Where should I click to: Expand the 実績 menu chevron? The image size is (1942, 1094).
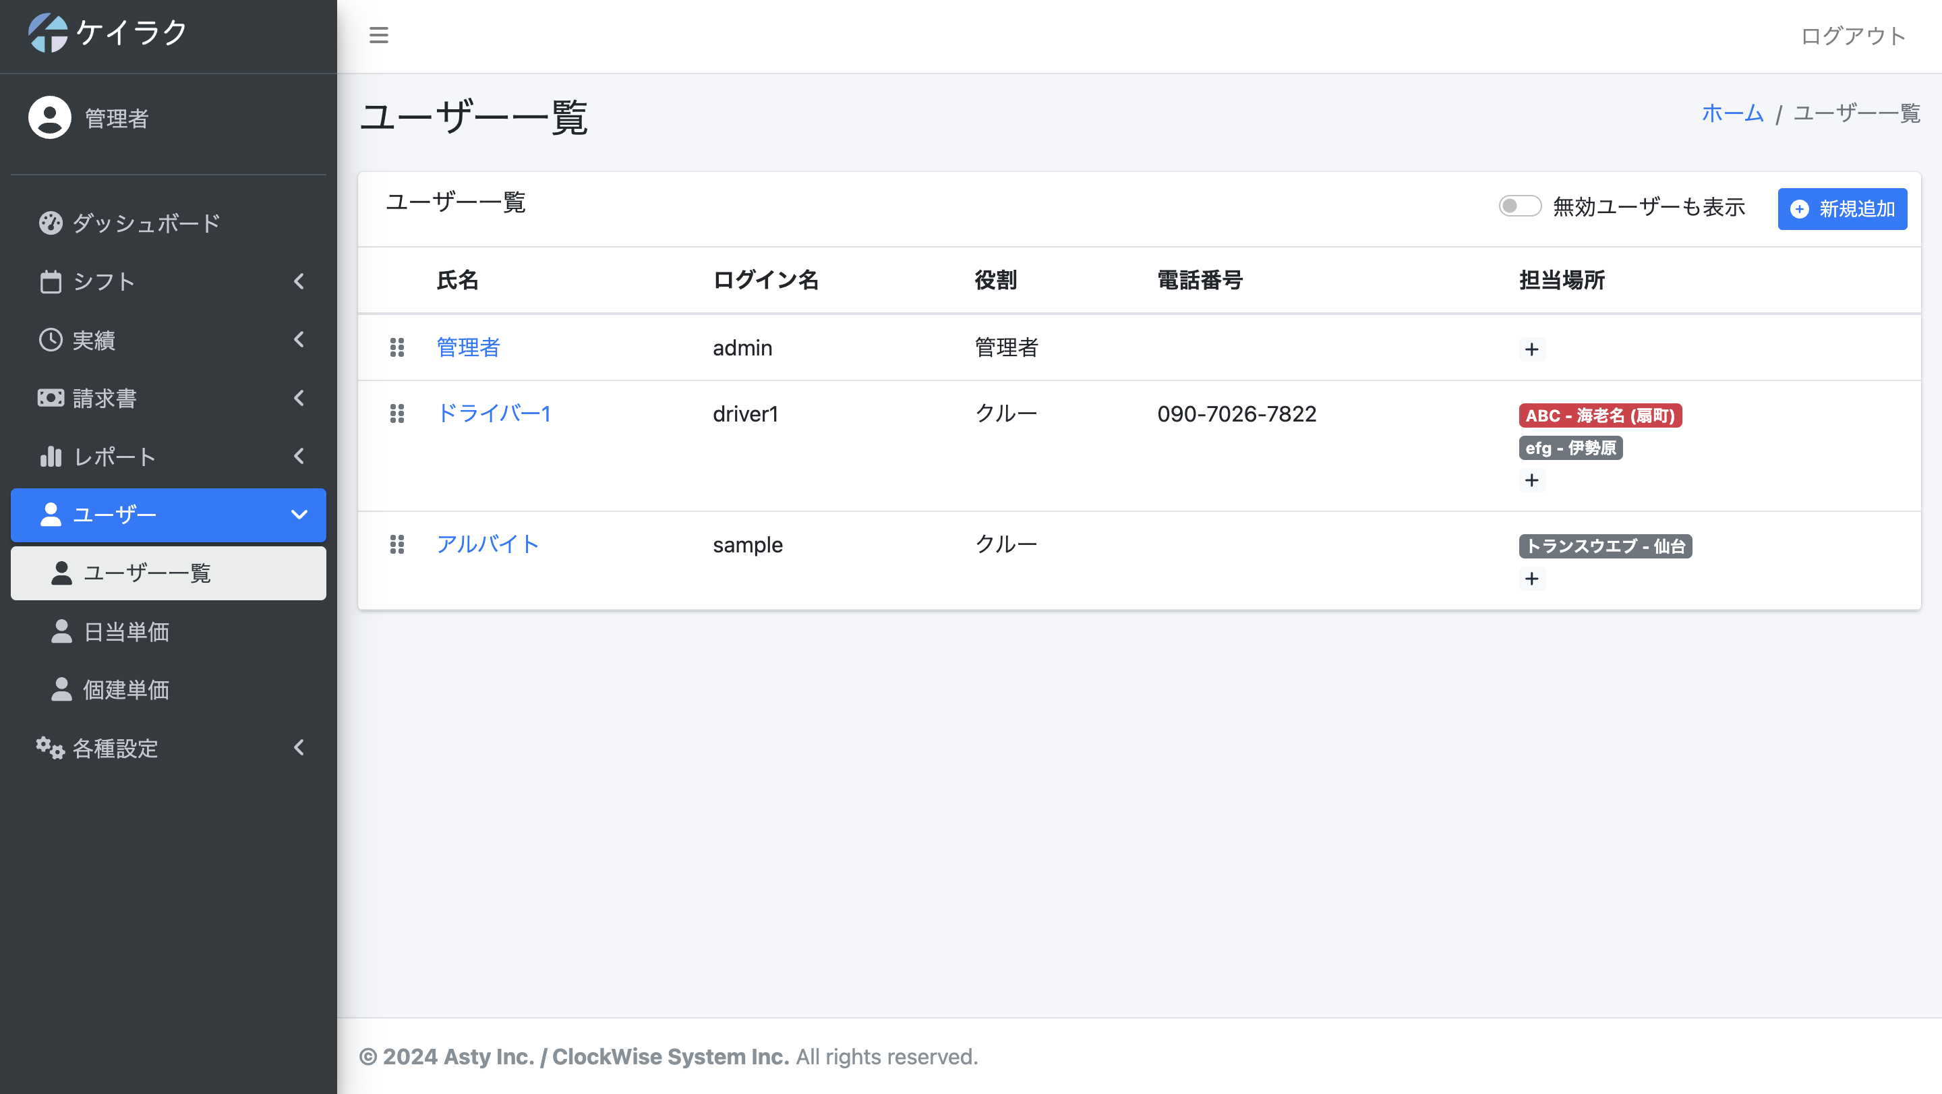(x=299, y=339)
